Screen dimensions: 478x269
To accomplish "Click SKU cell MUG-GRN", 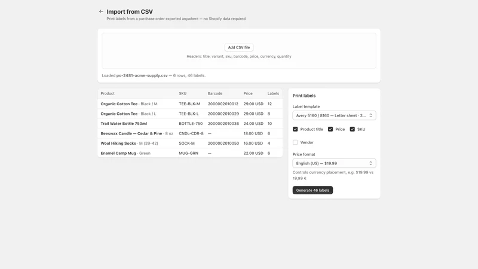I will [188, 153].
